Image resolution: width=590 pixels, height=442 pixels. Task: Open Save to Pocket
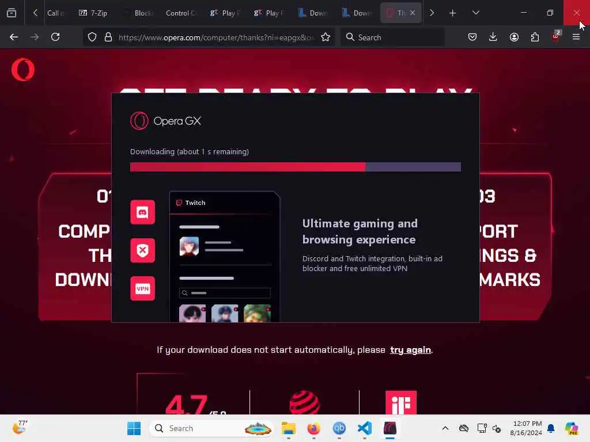[472, 37]
